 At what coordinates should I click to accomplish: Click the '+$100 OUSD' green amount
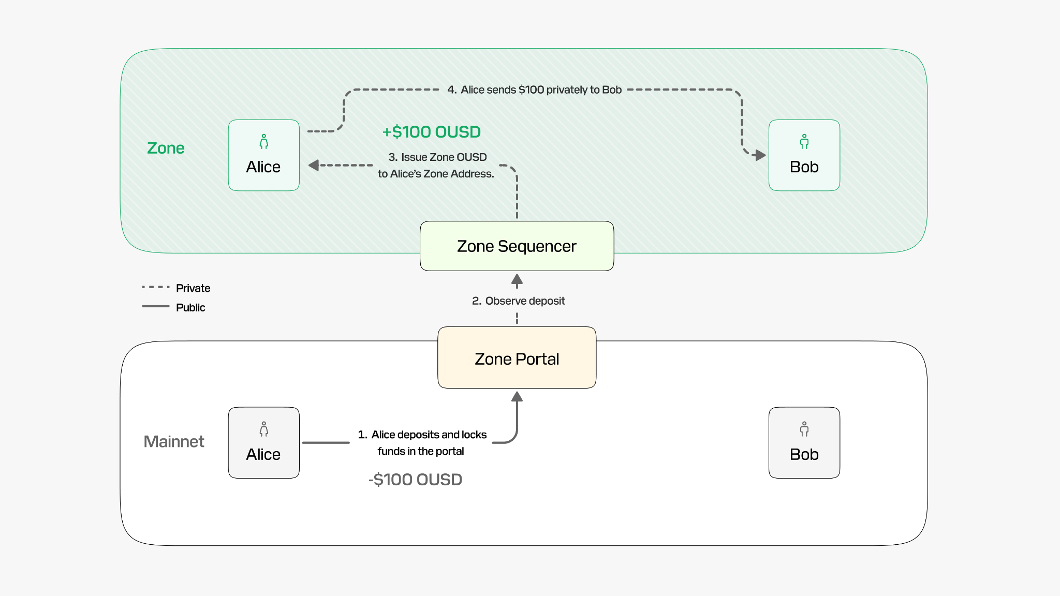(x=432, y=132)
